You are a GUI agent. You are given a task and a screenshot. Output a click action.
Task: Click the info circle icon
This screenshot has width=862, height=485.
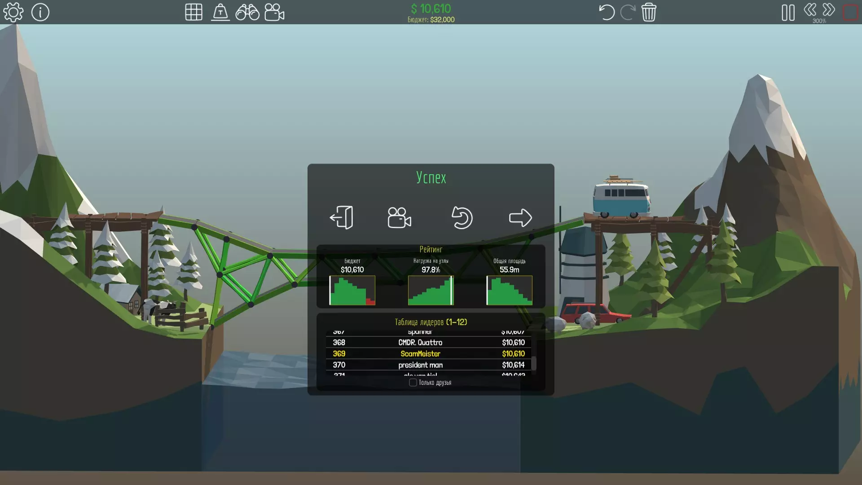tap(40, 12)
